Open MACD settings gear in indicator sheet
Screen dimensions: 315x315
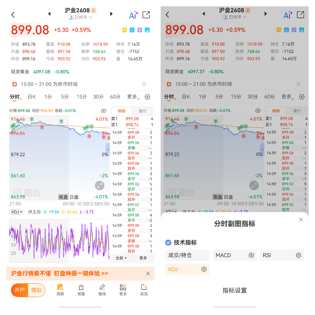[x=251, y=255]
